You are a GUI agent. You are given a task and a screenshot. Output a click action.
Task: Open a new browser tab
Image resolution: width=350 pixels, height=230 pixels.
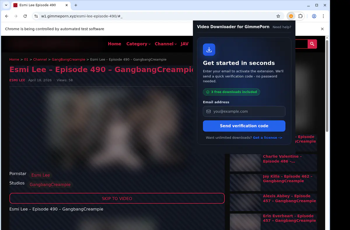(76, 5)
